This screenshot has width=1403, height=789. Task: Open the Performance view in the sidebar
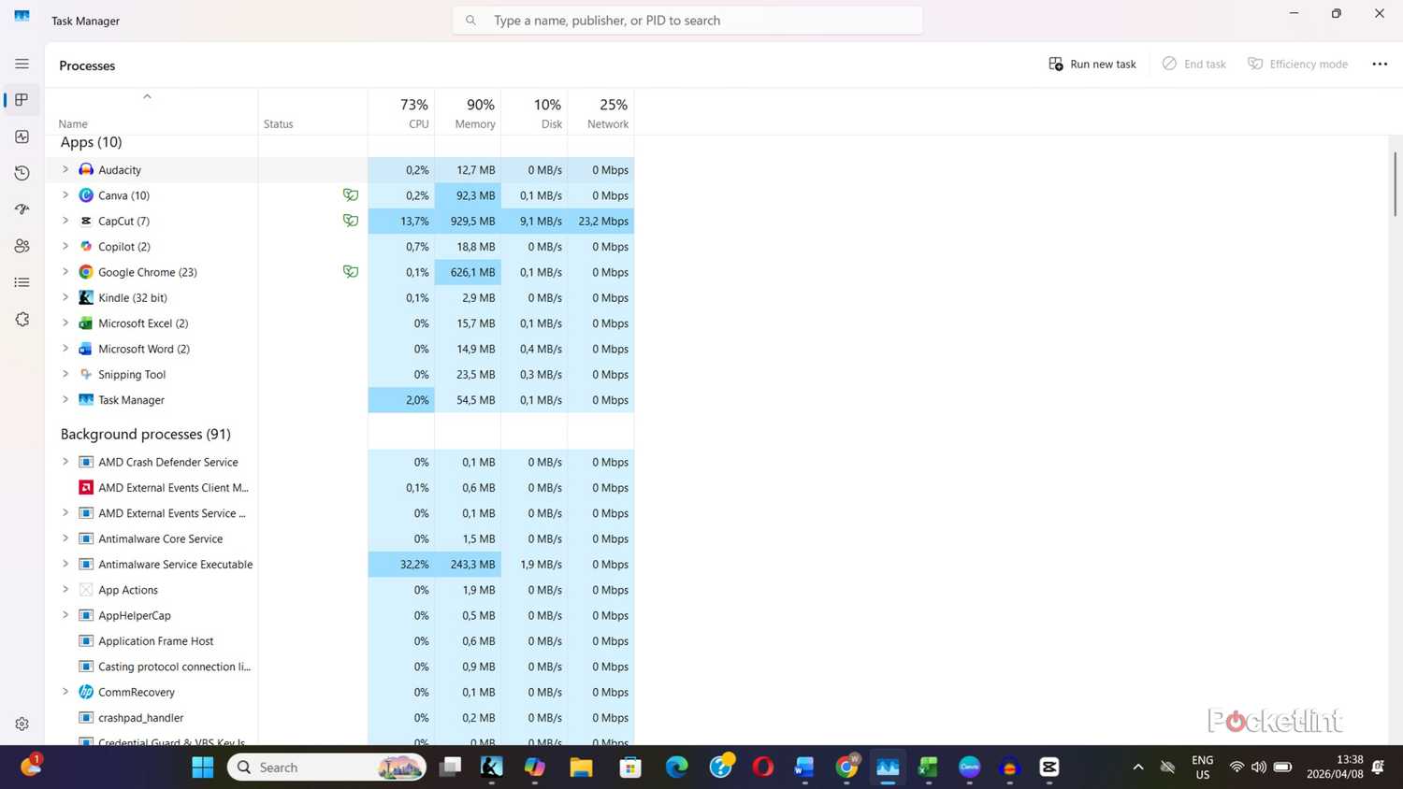[22, 136]
